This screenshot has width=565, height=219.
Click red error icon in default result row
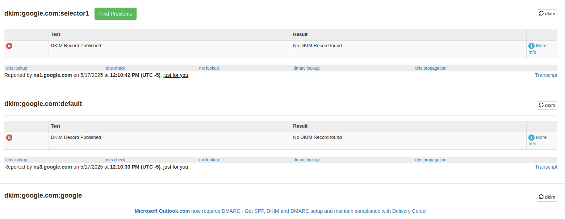point(9,137)
